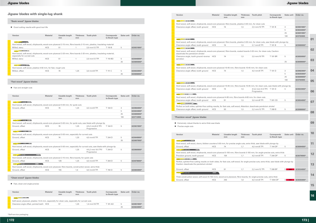Jump to chapter tab 13

312,164
